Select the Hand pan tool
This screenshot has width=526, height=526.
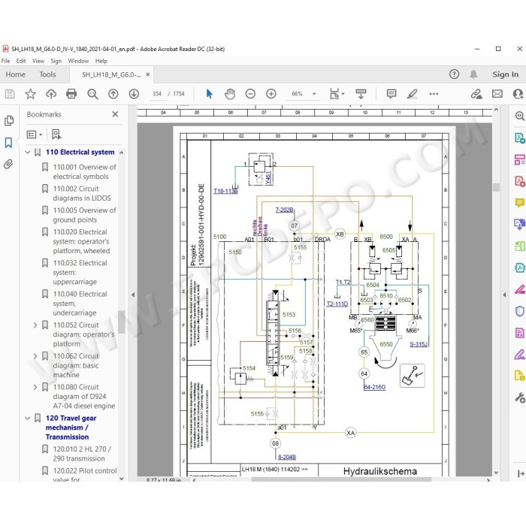click(230, 94)
